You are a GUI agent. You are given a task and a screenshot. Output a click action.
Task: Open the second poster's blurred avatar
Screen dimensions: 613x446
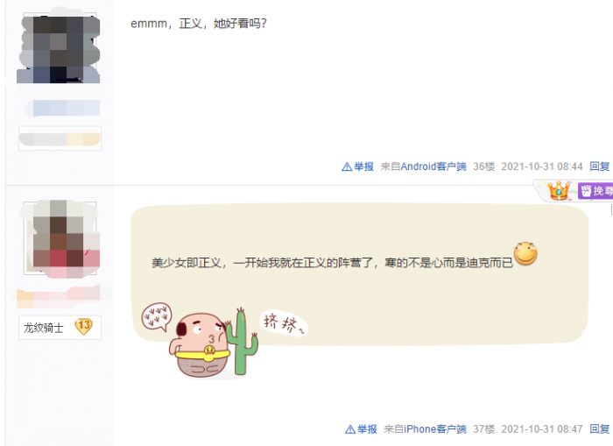tap(60, 237)
